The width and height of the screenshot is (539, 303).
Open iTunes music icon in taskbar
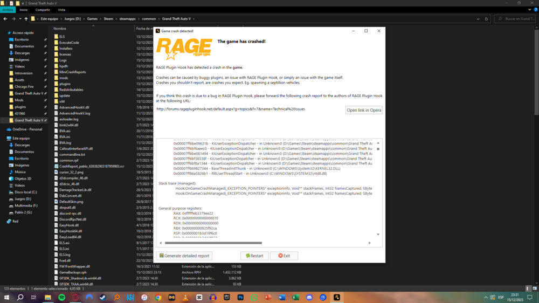coord(144,297)
